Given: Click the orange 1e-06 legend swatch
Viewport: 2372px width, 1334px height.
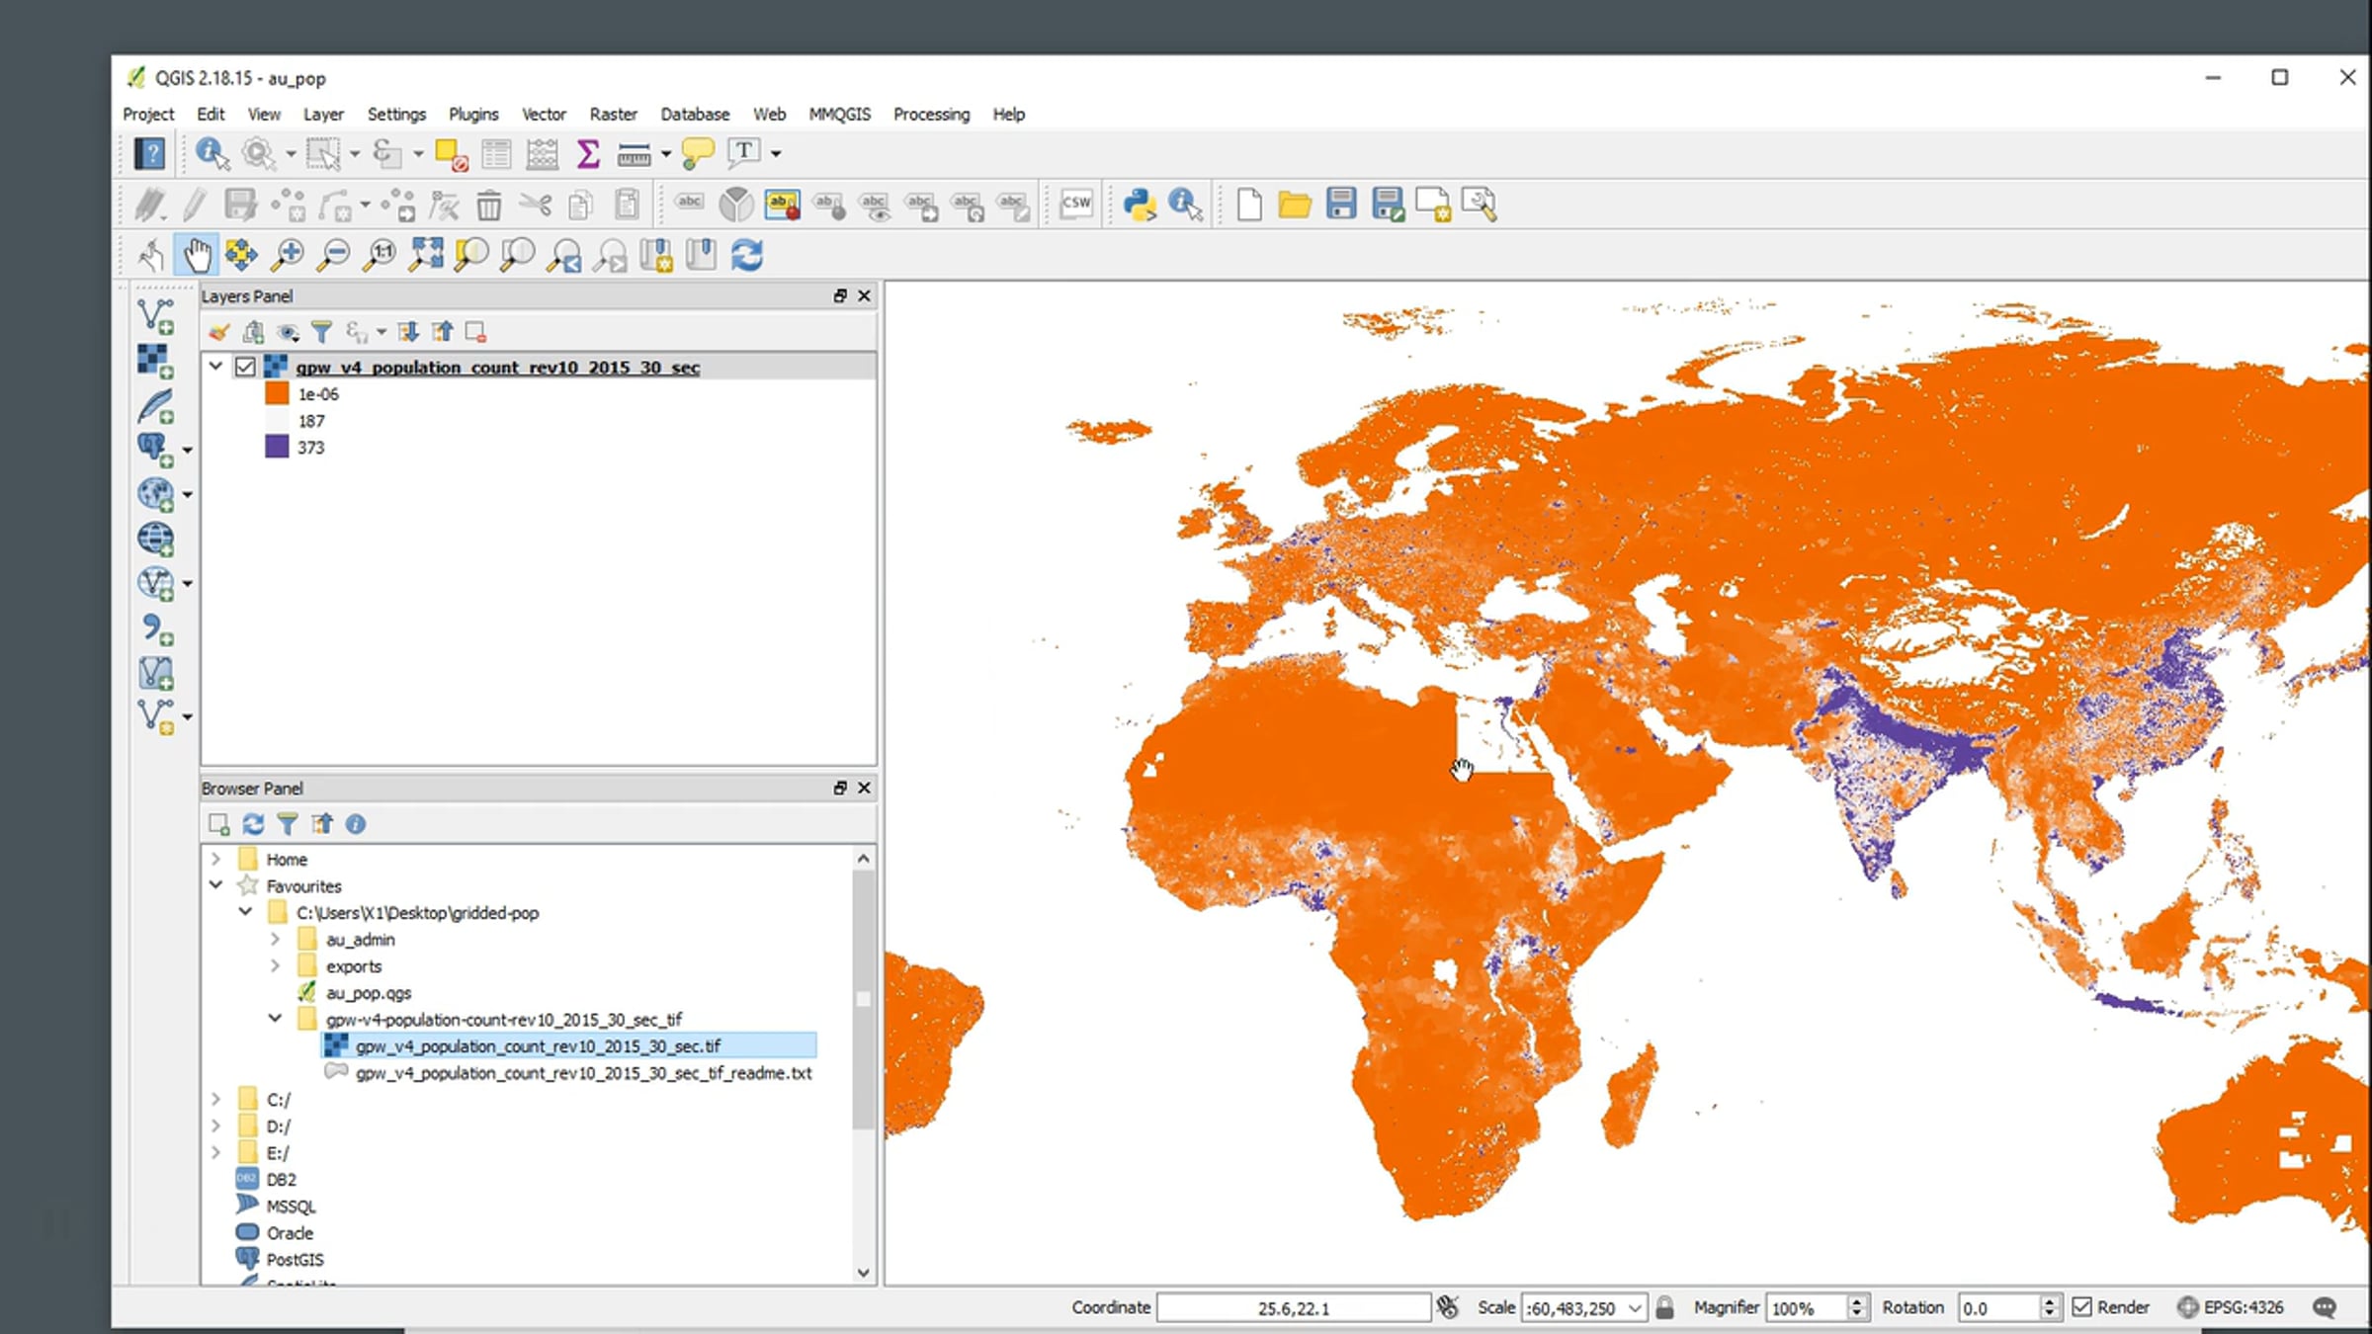Looking at the screenshot, I should pyautogui.click(x=277, y=393).
